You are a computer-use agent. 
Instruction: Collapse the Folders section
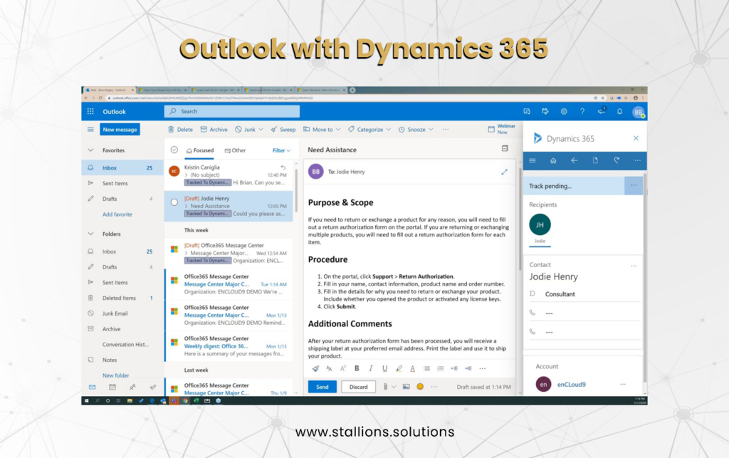pos(90,234)
